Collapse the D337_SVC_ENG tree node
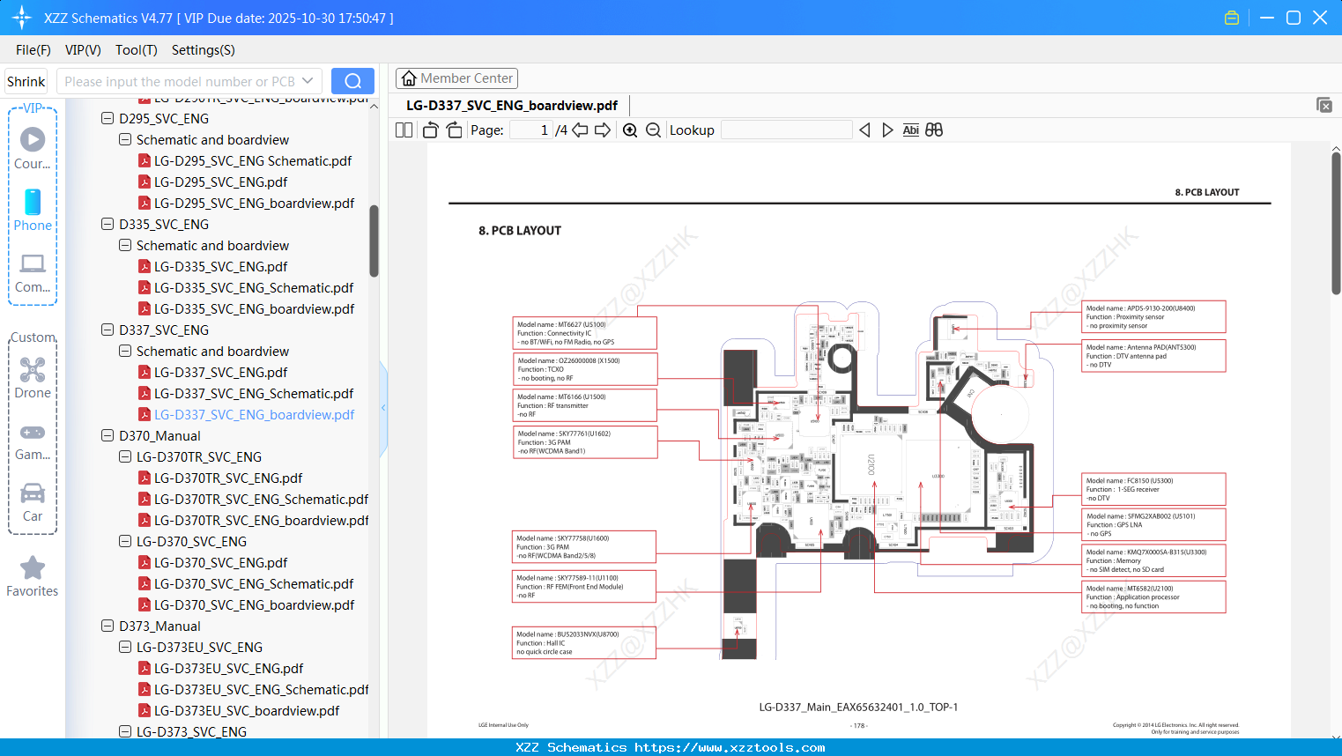 tap(107, 330)
